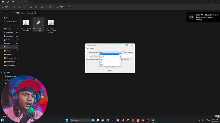Open Microsoft Edge from the taskbar
Screen dimensions: 220x123
coord(108,120)
